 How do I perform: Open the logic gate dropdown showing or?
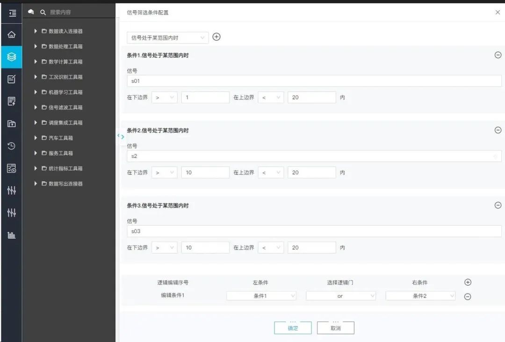tap(341, 296)
